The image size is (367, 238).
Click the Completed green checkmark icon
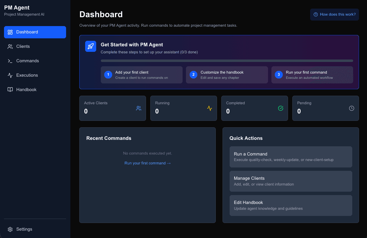[x=281, y=108]
